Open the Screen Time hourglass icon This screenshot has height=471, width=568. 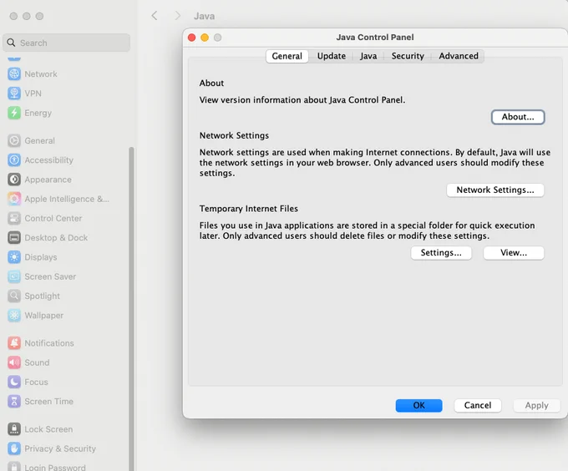click(14, 402)
